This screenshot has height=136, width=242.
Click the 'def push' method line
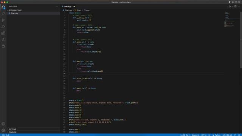(x=89, y=28)
